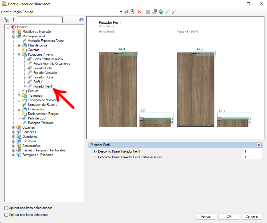Select Painéis / Tampos / Tamburatos item
267x223 pixels.
(x=44, y=150)
